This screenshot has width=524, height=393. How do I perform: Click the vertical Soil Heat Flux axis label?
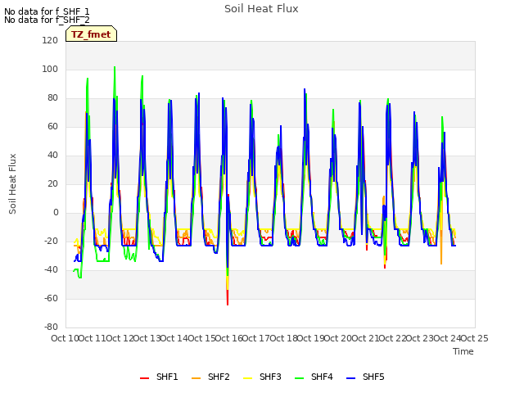tap(12, 183)
